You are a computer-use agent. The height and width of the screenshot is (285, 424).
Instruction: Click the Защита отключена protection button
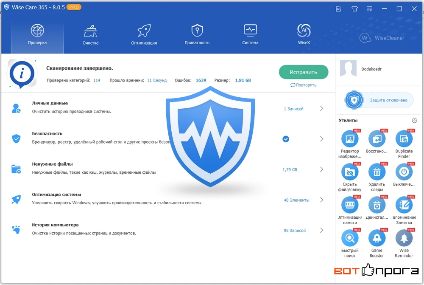379,100
